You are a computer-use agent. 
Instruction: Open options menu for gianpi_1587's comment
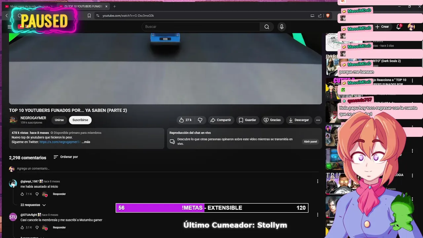(x=318, y=181)
